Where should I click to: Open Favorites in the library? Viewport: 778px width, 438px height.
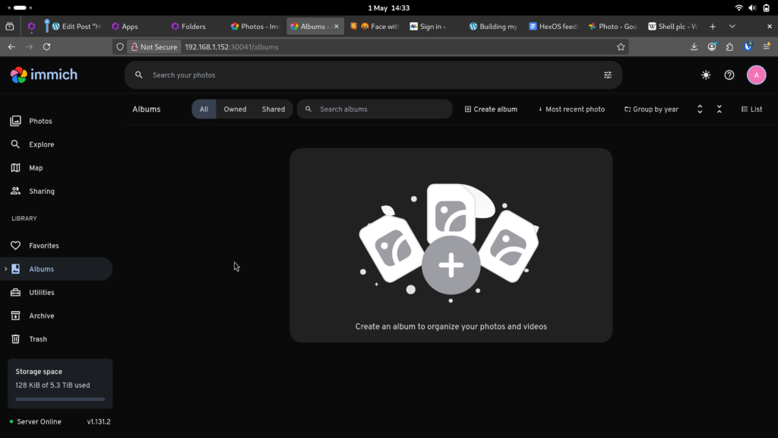[x=56, y=246]
